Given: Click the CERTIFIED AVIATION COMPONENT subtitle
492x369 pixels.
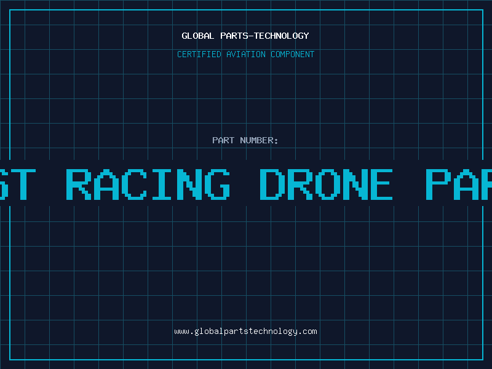Looking at the screenshot, I should click(245, 54).
